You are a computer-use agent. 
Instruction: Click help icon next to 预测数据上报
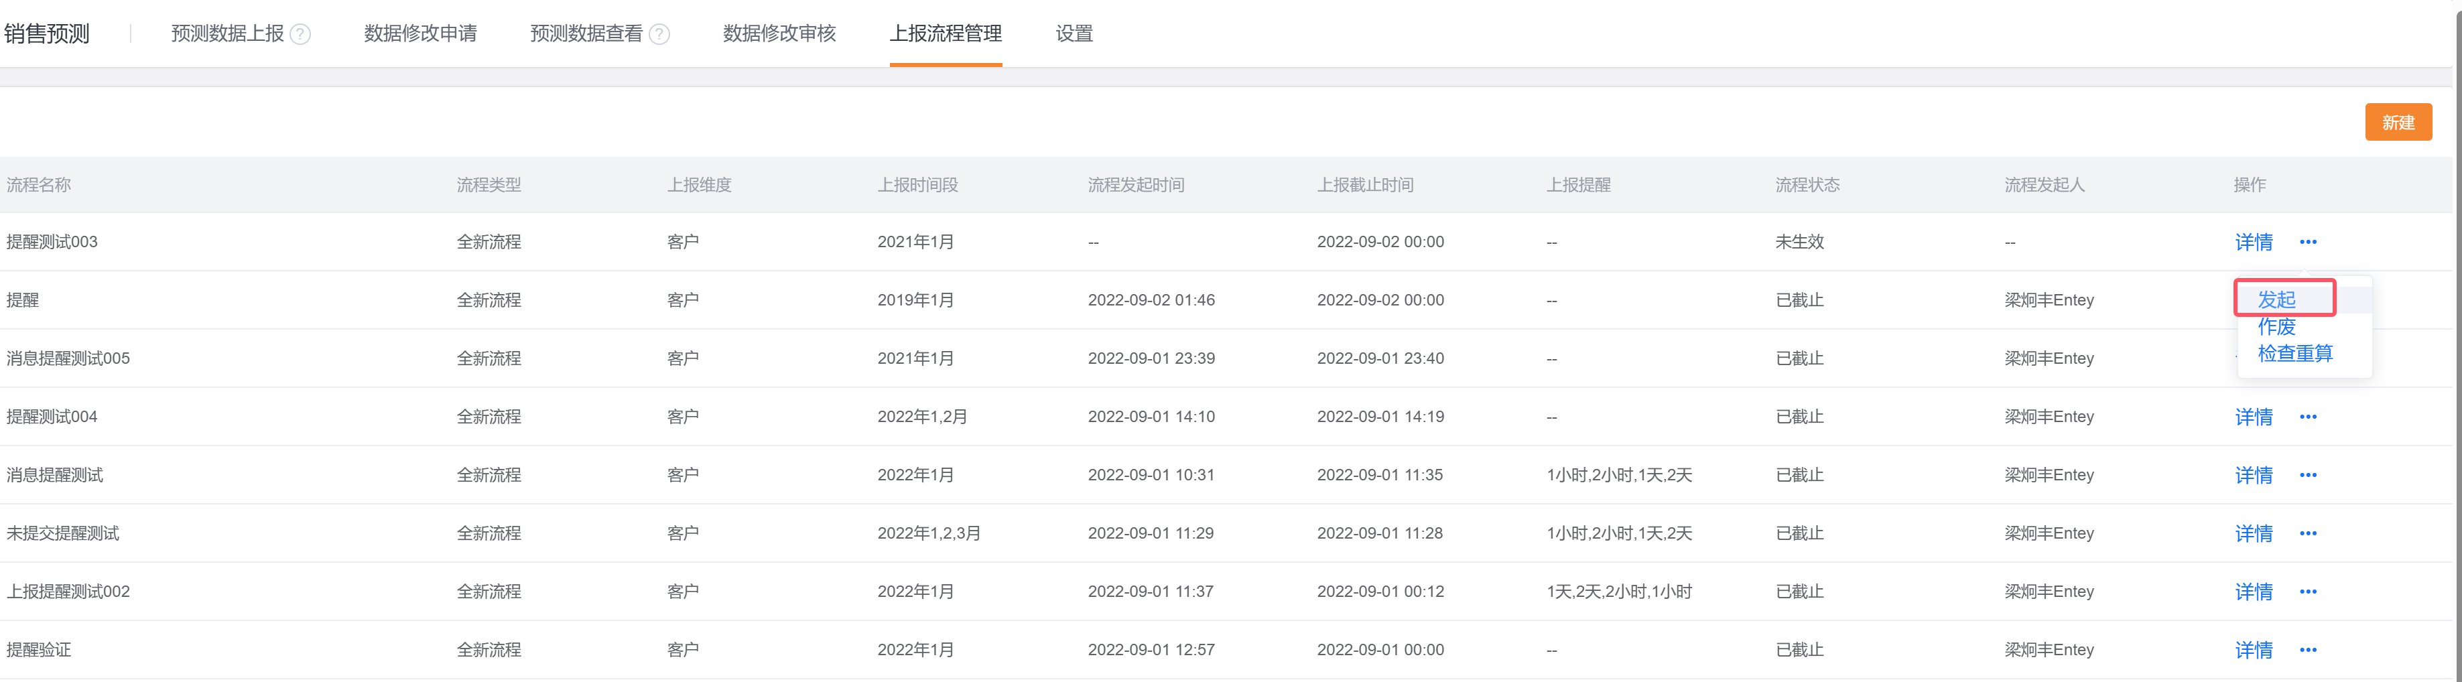tap(300, 34)
